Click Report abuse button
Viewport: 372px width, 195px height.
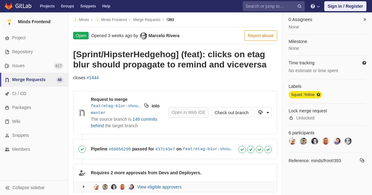[261, 36]
